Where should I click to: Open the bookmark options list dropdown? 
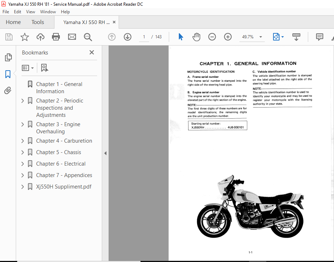click(x=28, y=68)
